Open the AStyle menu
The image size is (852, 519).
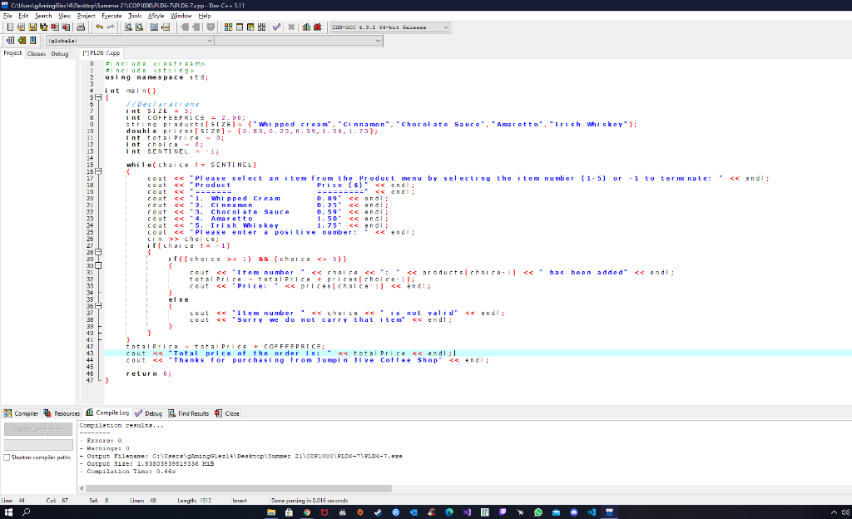tap(156, 14)
